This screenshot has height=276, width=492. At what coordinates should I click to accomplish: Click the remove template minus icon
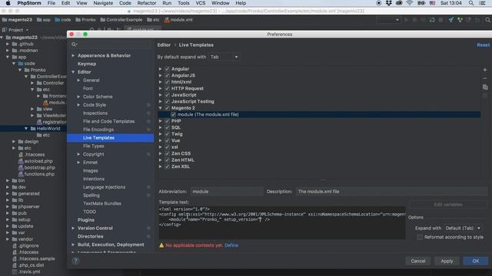click(485, 78)
